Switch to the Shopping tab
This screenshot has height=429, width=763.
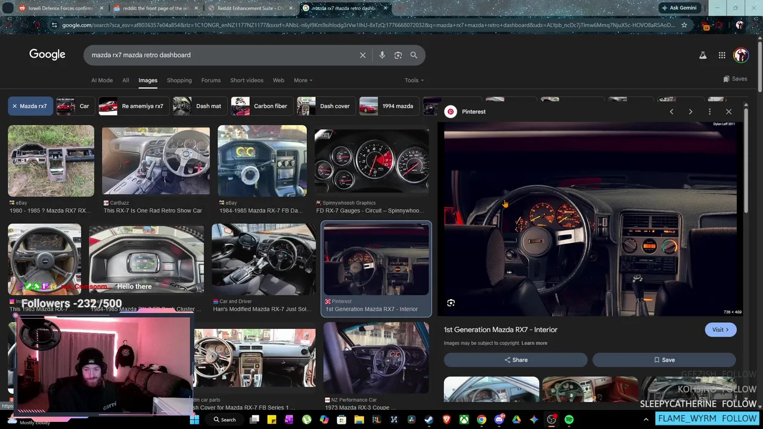point(179,80)
